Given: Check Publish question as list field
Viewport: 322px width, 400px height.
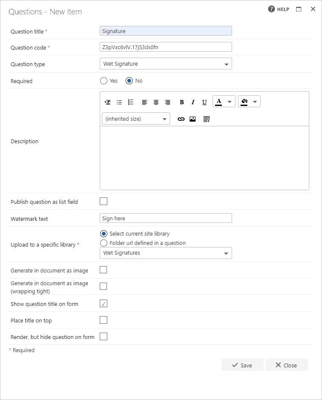Looking at the screenshot, I should 104,201.
